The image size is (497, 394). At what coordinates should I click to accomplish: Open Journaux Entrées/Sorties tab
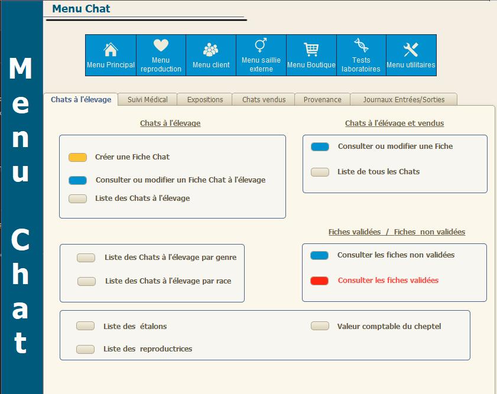click(x=404, y=100)
